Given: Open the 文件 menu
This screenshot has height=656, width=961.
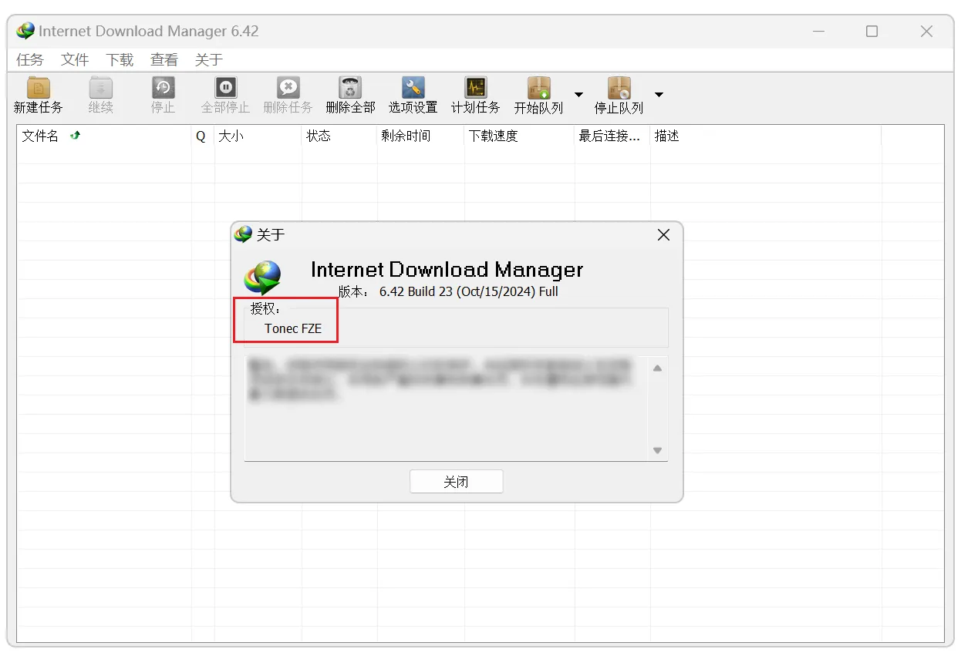Looking at the screenshot, I should [75, 59].
